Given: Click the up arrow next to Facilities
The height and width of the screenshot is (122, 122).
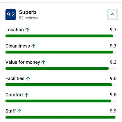Looking at the screenshot, I should point(28,78).
